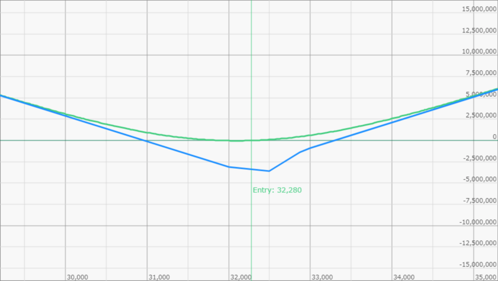Click the 34,000 x-axis label
Image resolution: width=498 pixels, height=281 pixels.
point(404,277)
